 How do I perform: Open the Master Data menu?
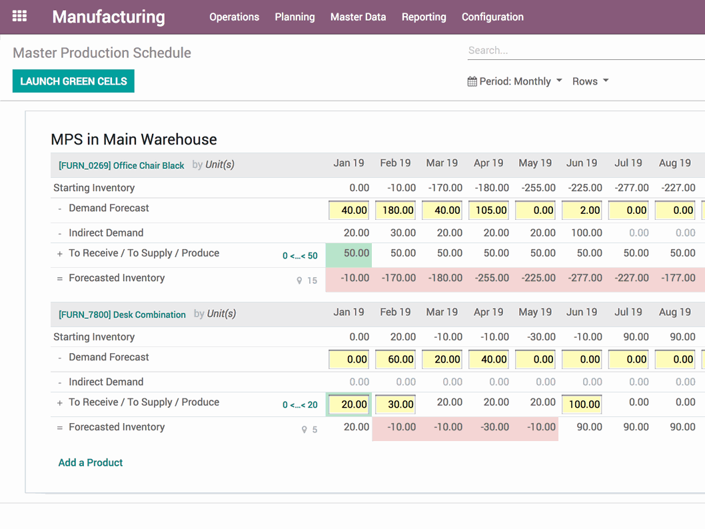(358, 17)
